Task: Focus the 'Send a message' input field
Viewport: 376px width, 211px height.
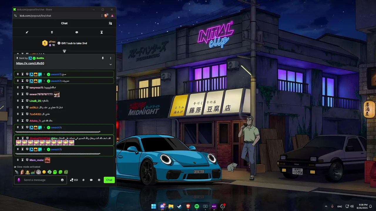Action: [x=41, y=180]
